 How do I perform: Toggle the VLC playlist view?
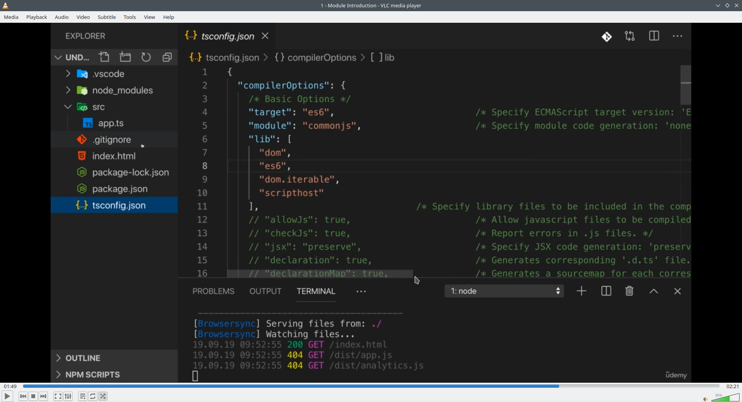point(83,396)
